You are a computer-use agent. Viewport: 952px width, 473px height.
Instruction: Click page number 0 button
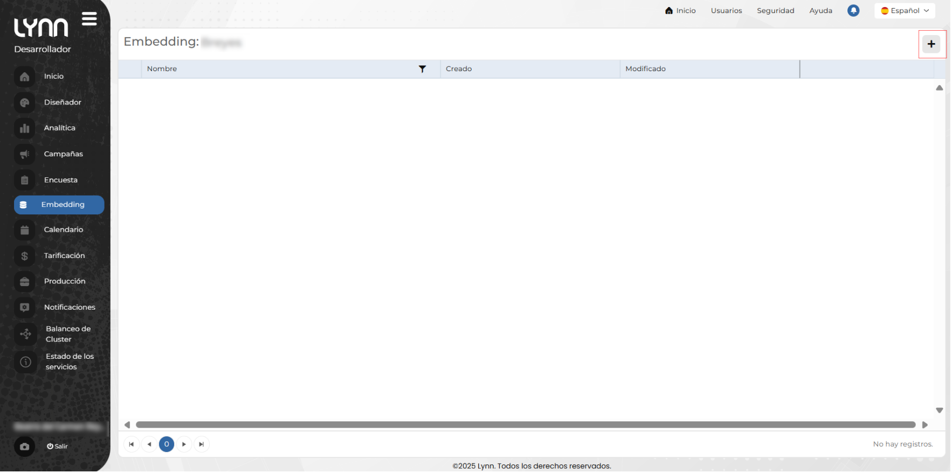pyautogui.click(x=167, y=444)
